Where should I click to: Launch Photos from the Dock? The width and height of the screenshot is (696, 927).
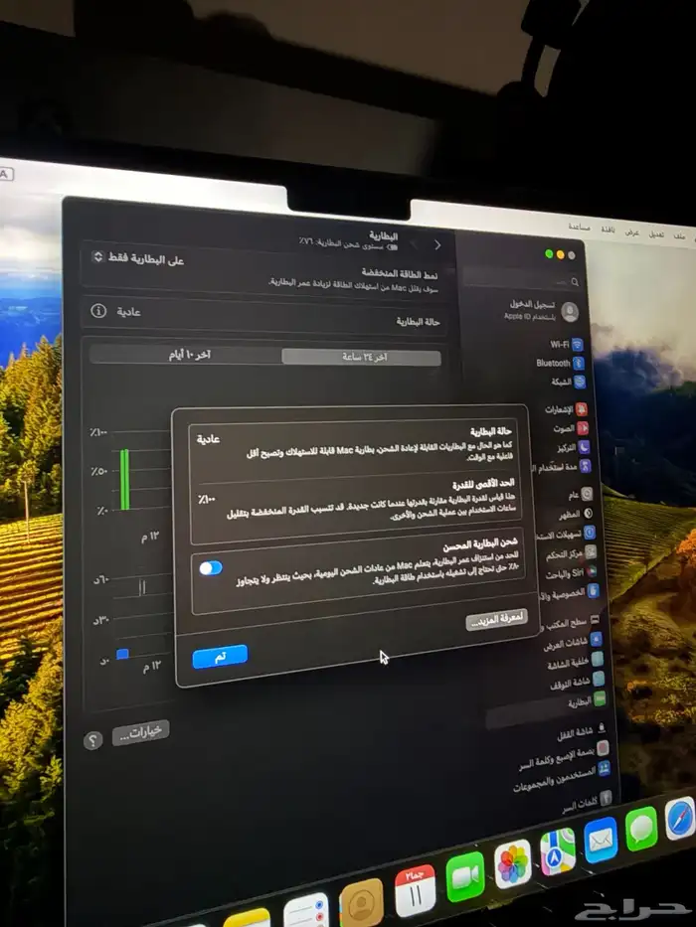[x=512, y=863]
